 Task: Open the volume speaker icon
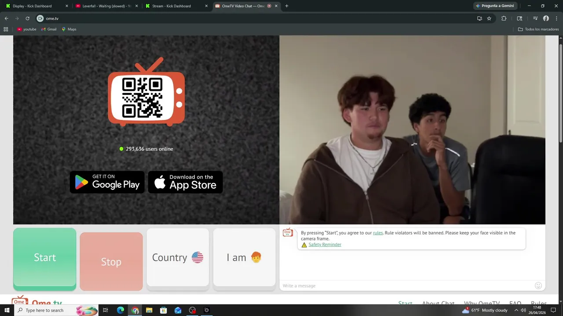(523, 310)
